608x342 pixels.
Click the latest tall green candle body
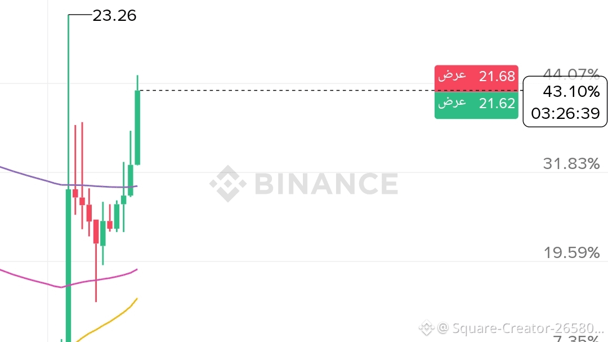(x=137, y=127)
